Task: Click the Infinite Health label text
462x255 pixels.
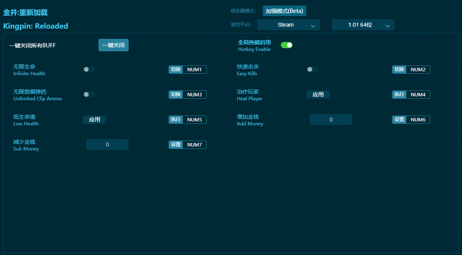Action: click(29, 74)
